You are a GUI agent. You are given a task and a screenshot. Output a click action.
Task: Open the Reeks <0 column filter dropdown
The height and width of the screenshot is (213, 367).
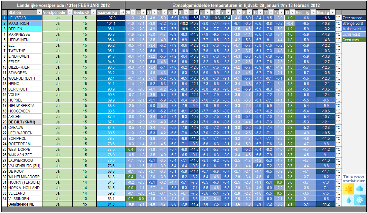(x=94, y=13)
